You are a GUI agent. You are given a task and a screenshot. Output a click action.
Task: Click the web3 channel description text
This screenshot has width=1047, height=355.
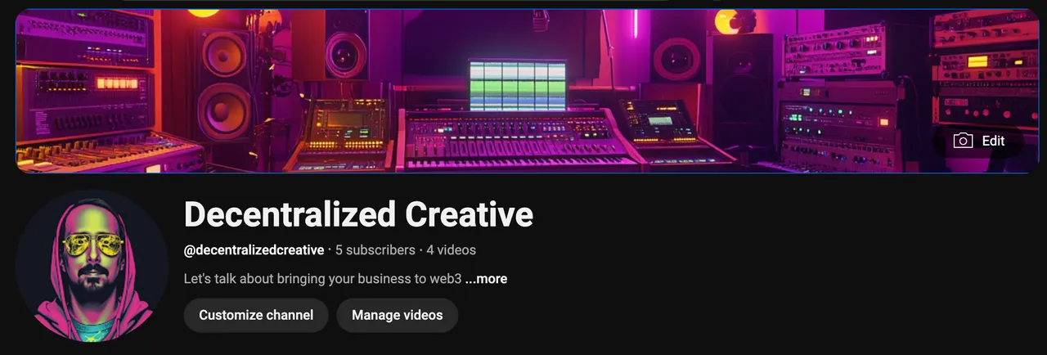[322, 279]
